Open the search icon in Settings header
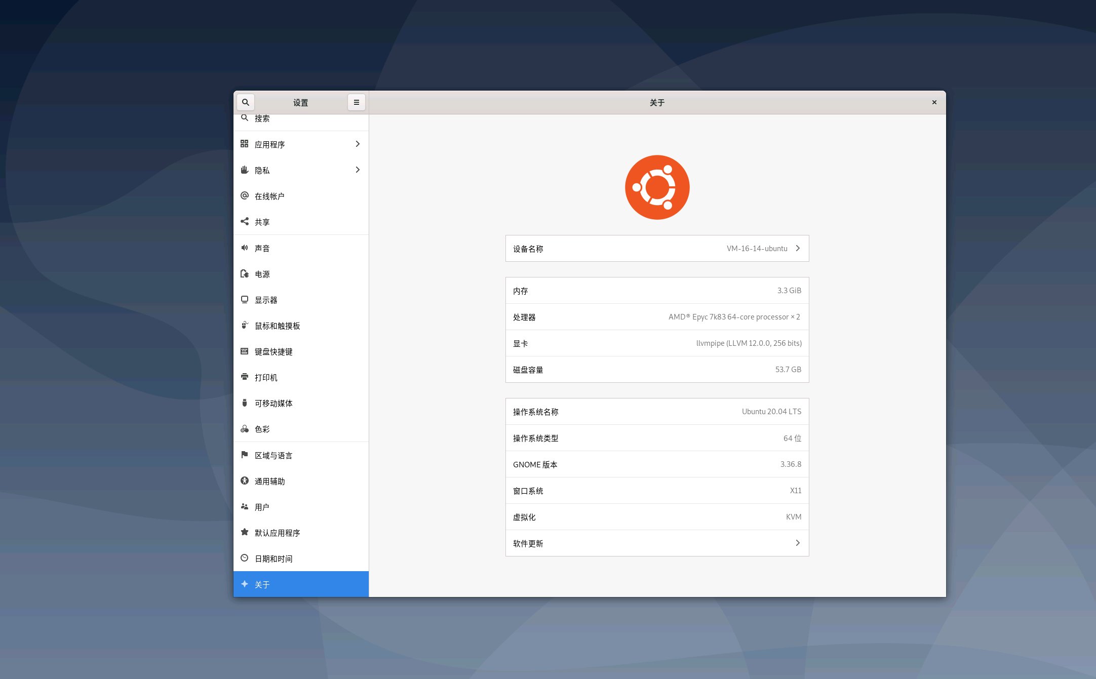1096x679 pixels. [246, 102]
